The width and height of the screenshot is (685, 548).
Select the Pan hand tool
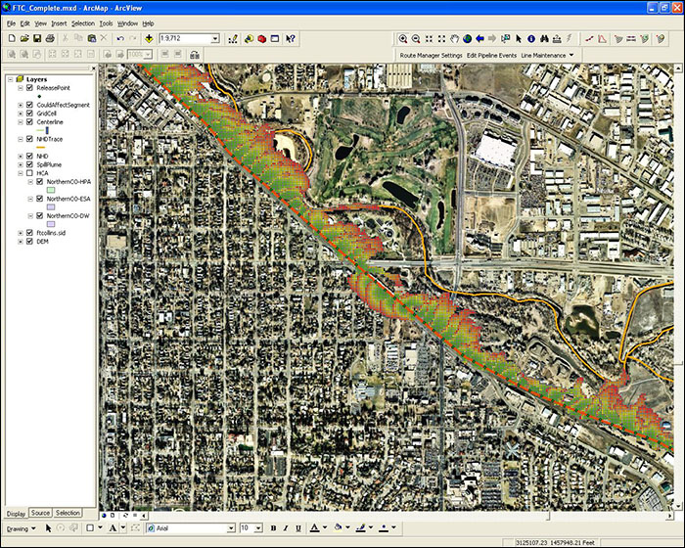[x=454, y=39]
